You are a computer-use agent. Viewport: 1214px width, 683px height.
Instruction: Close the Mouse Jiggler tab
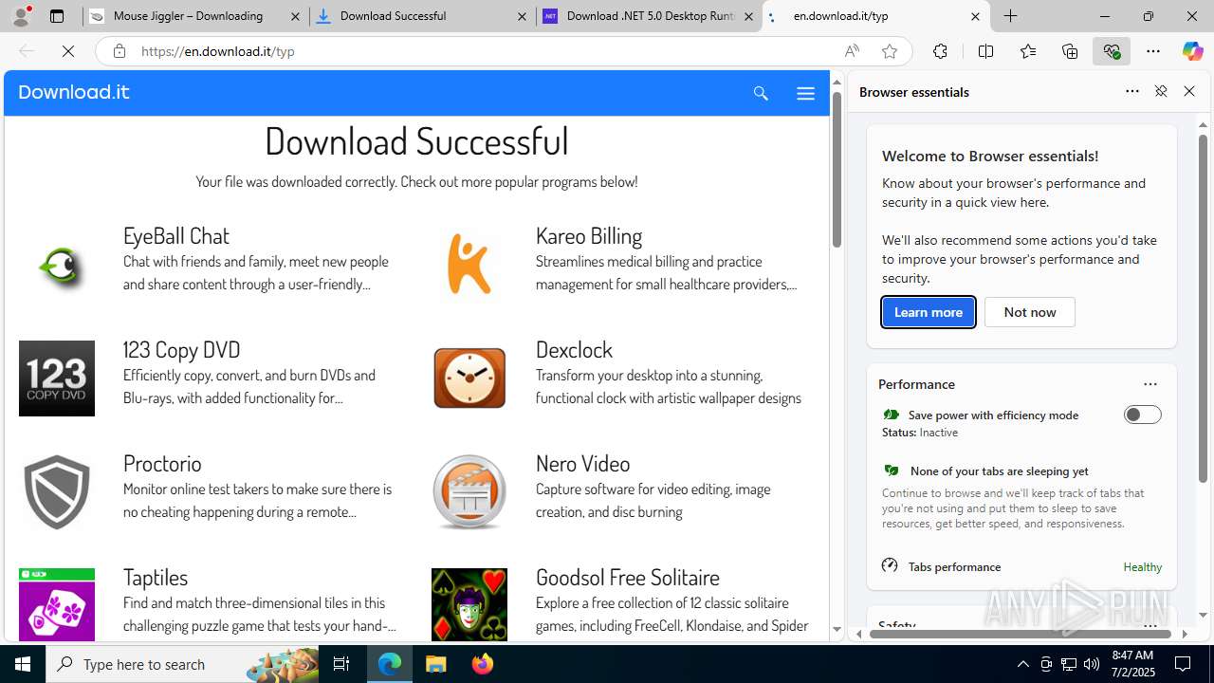tap(295, 16)
